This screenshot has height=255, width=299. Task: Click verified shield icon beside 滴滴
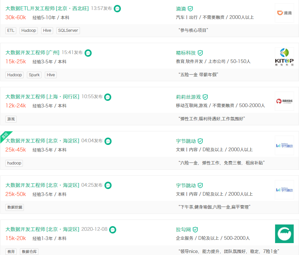point(190,9)
